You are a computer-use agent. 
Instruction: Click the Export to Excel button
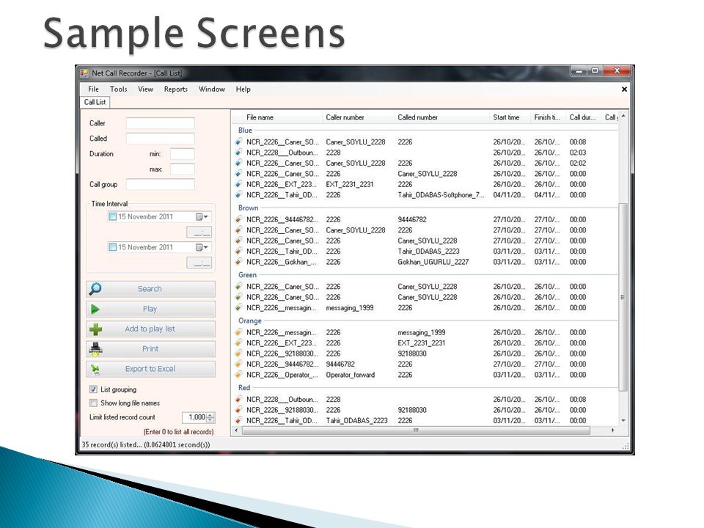click(x=150, y=369)
